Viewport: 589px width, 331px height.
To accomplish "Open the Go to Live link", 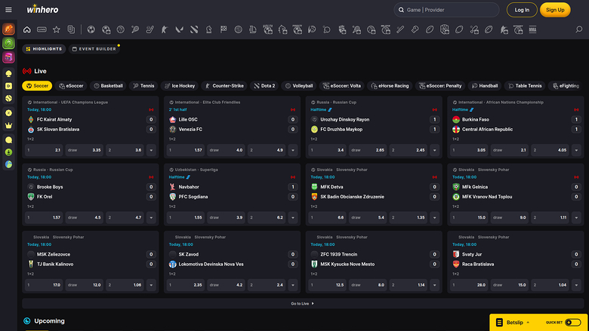I will (x=302, y=303).
